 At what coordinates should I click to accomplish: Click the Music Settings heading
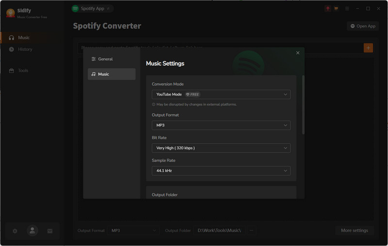[x=165, y=64]
